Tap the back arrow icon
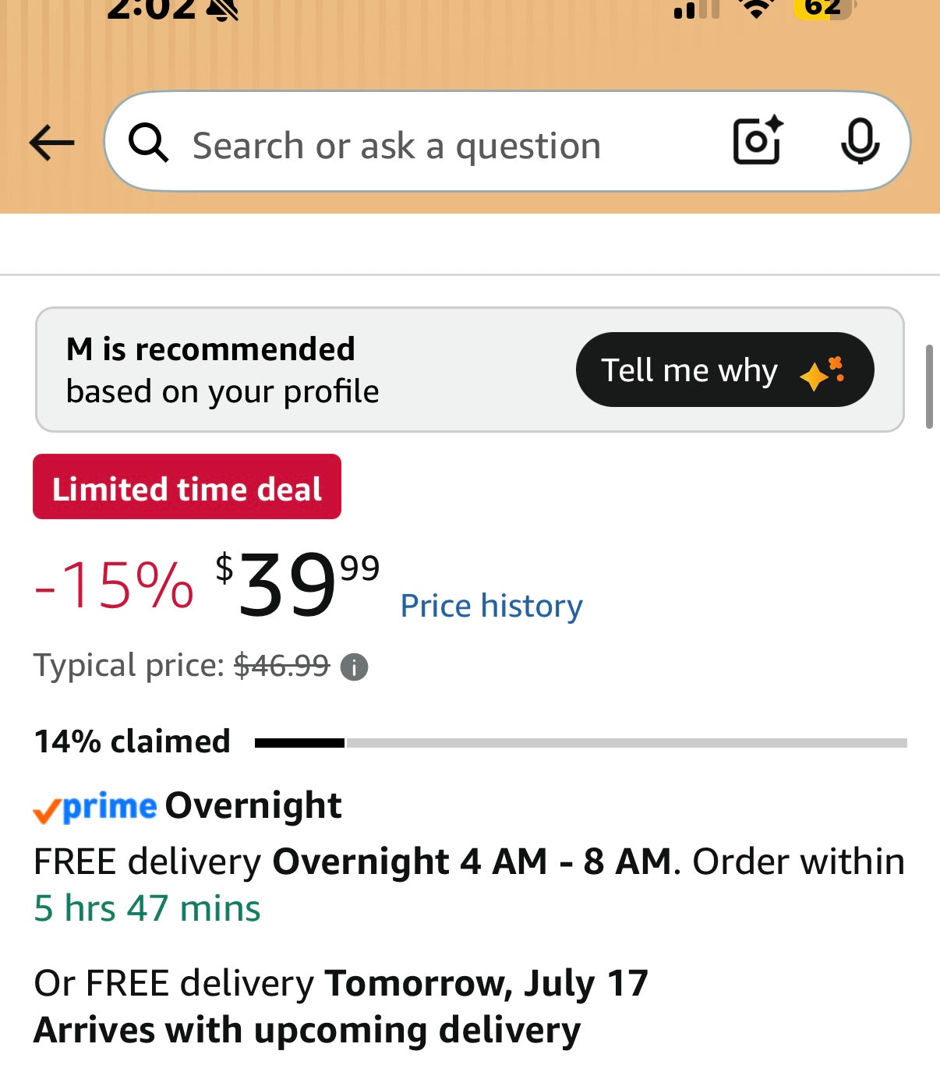 click(x=51, y=143)
